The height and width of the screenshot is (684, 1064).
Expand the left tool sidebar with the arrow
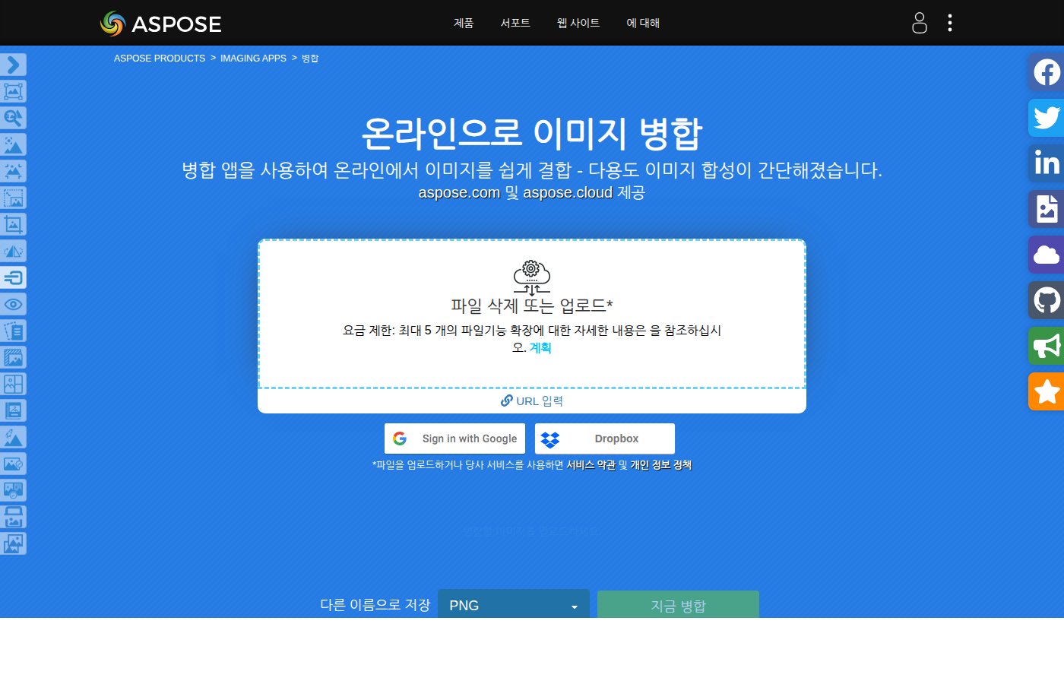13,65
